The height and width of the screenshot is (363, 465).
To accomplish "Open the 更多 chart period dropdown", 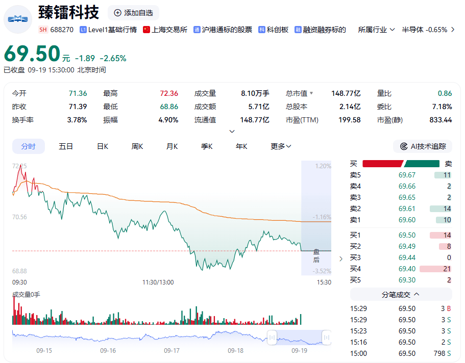I will point(281,146).
